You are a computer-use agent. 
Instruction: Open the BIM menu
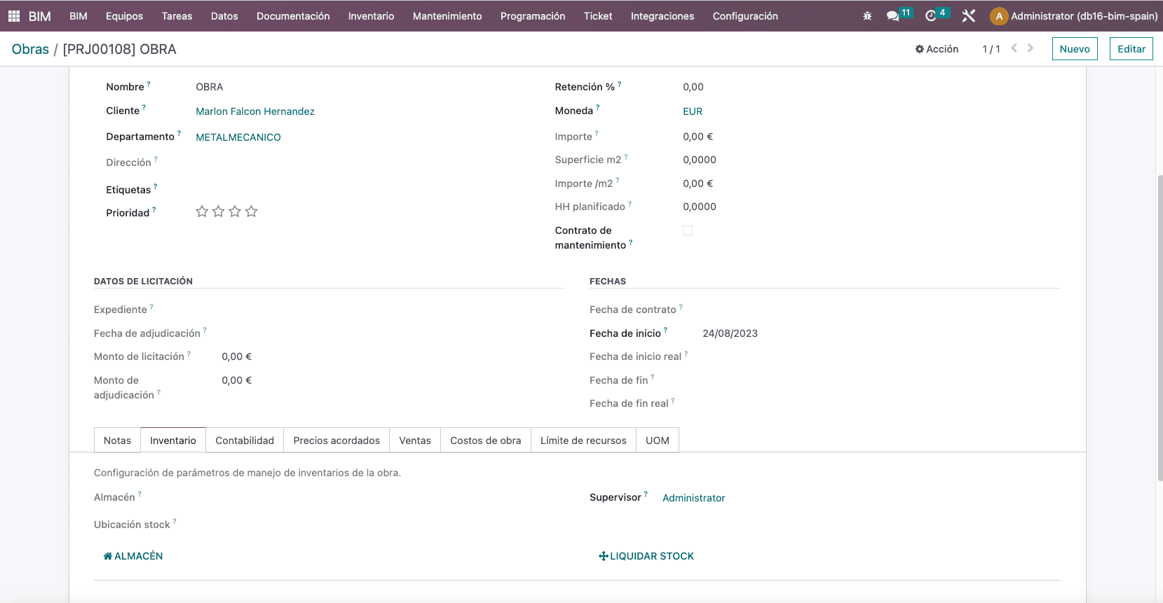click(x=79, y=15)
